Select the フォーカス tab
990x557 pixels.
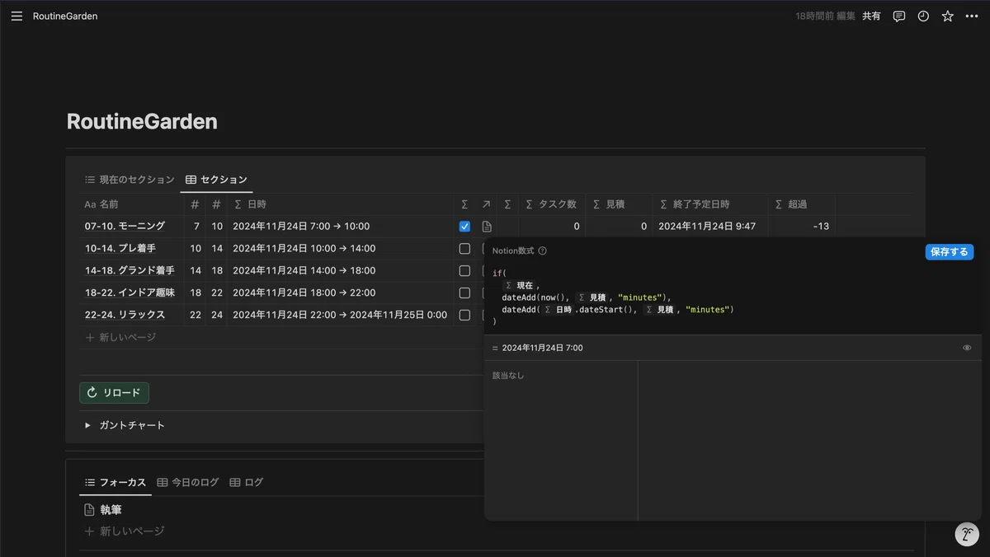[115, 482]
